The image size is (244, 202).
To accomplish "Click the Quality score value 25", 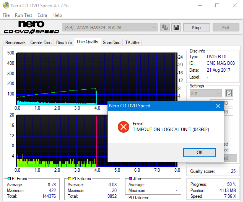I will [233, 171].
